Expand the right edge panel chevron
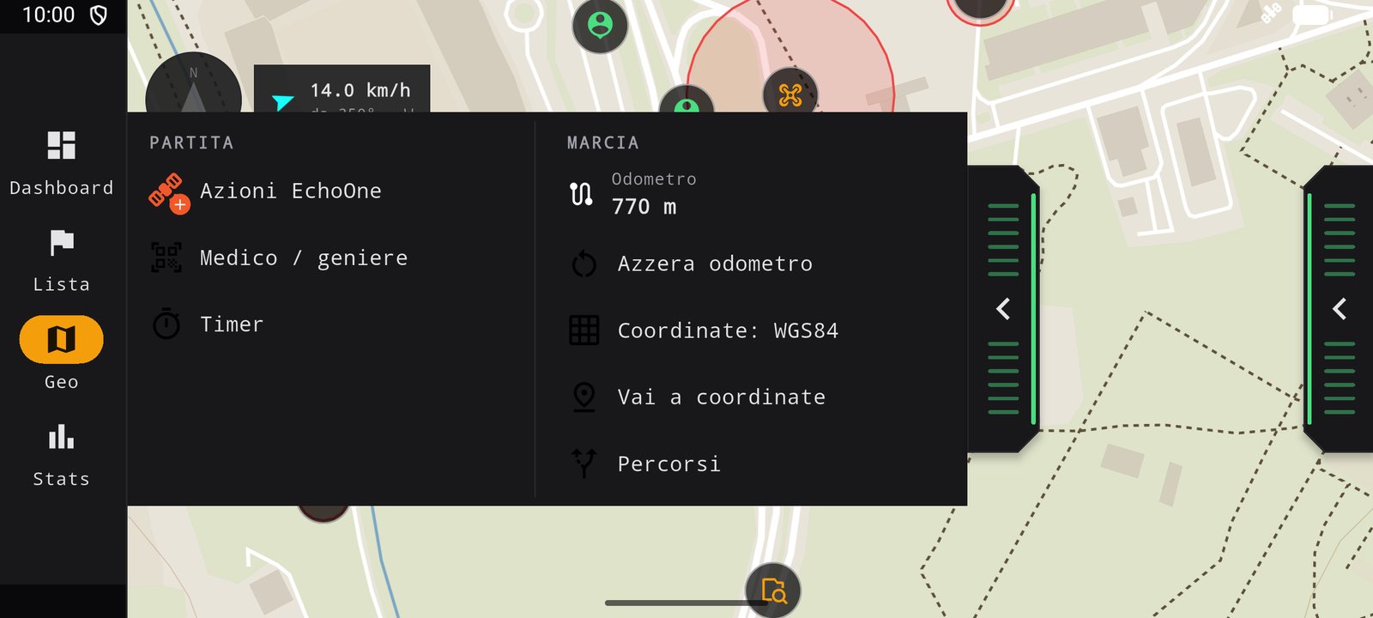The image size is (1373, 618). pyautogui.click(x=1340, y=309)
